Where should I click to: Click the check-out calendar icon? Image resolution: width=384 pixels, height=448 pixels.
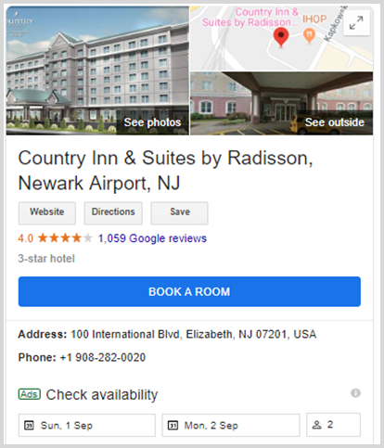pyautogui.click(x=173, y=426)
